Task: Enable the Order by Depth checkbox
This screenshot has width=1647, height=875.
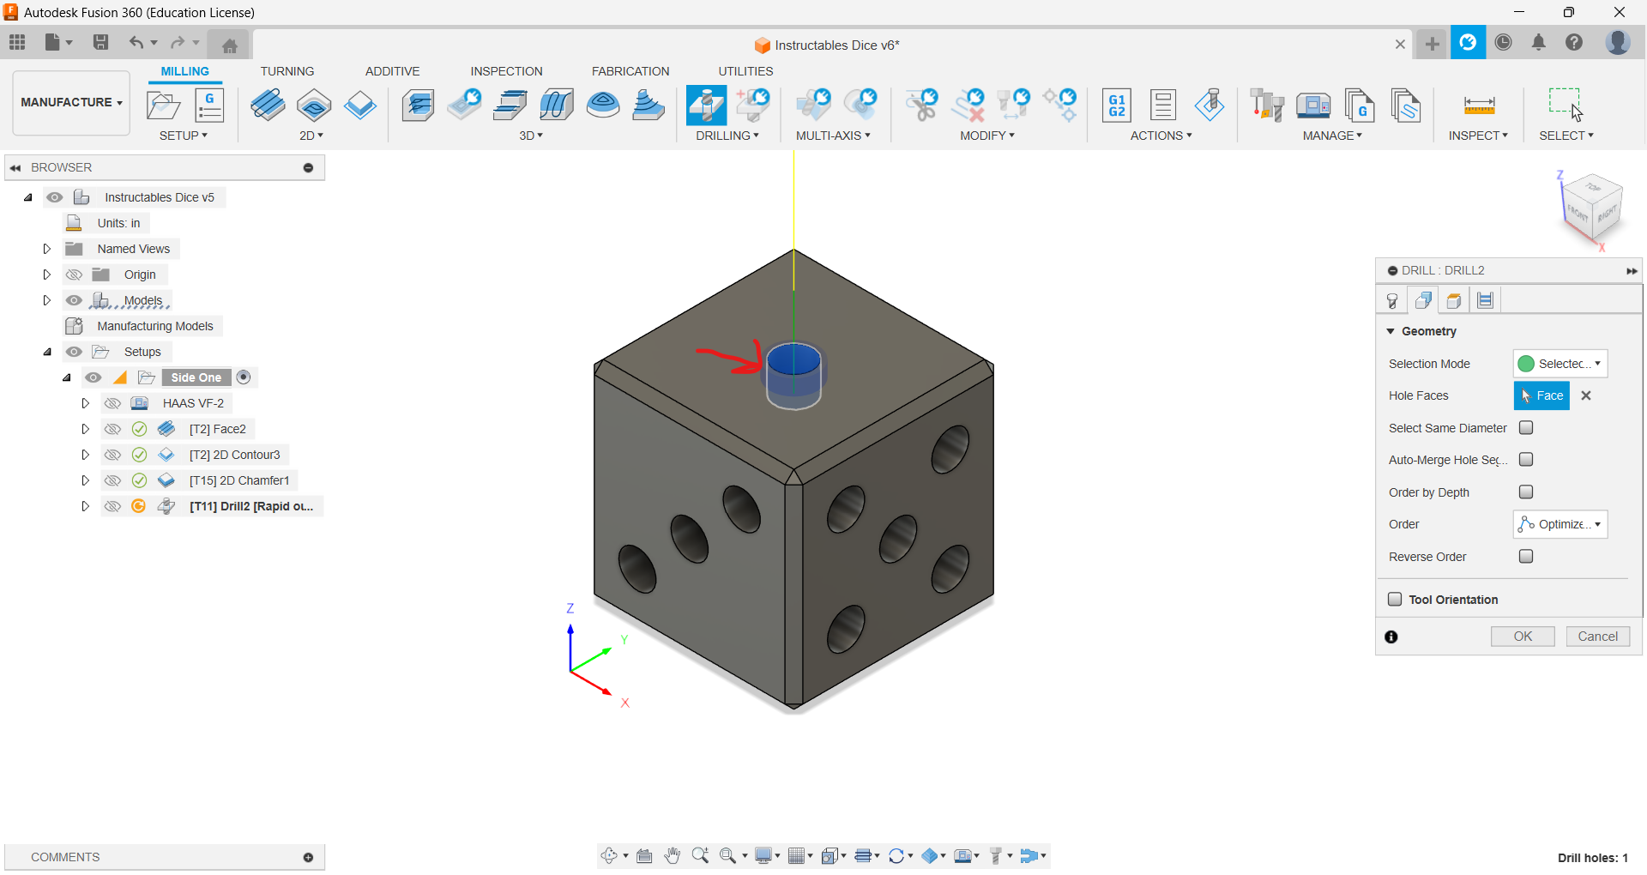Action: pyautogui.click(x=1526, y=492)
